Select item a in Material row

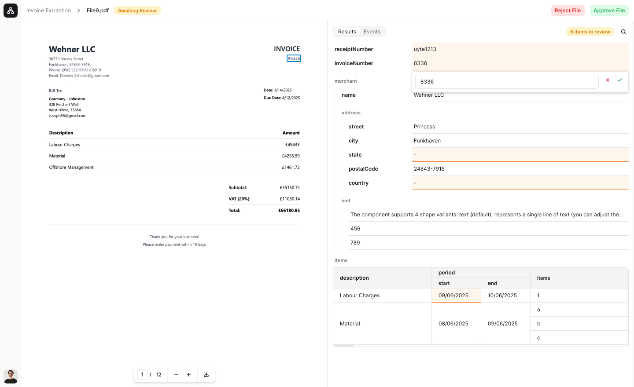click(579, 310)
